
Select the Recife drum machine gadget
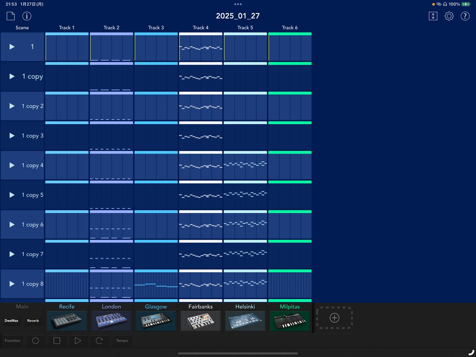click(67, 321)
